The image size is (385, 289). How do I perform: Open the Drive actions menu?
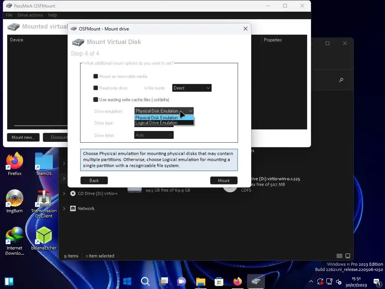pos(30,15)
